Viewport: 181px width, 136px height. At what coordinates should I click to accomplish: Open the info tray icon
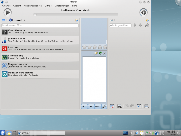tap(162, 133)
